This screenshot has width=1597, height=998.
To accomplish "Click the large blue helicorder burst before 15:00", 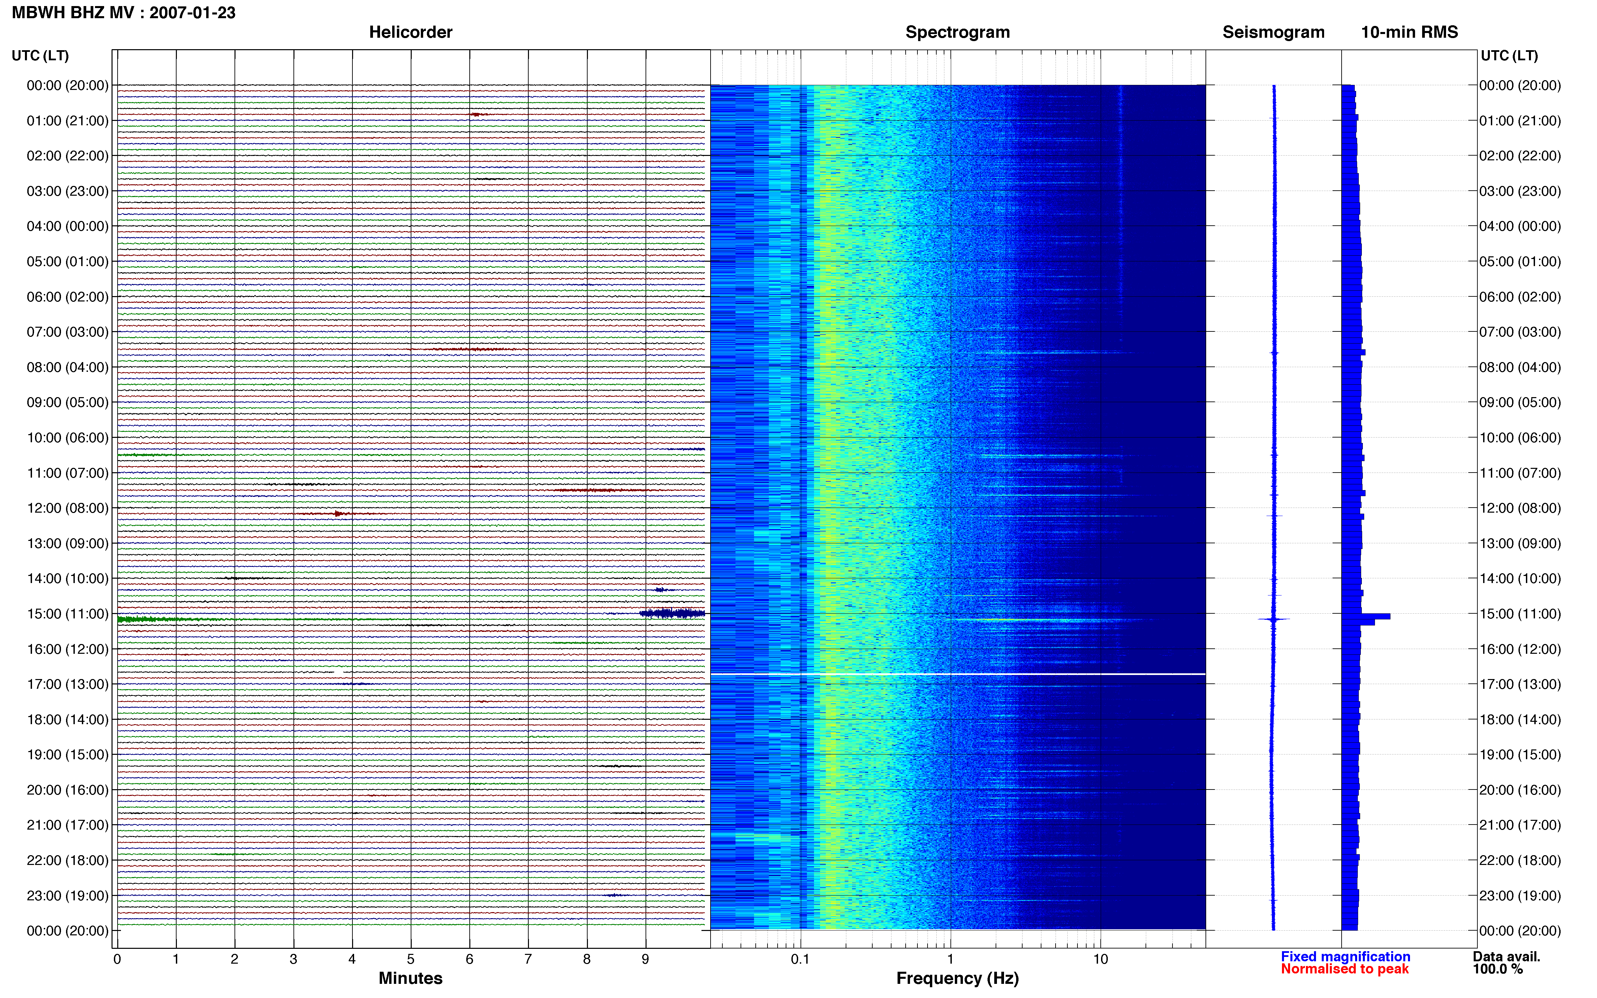I will pos(672,613).
